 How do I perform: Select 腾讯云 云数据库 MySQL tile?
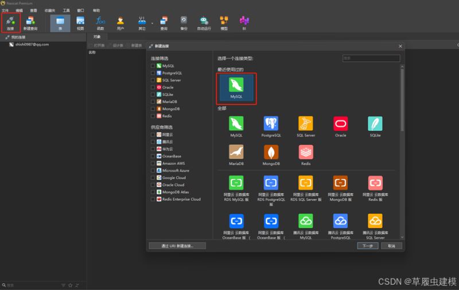coord(306,226)
